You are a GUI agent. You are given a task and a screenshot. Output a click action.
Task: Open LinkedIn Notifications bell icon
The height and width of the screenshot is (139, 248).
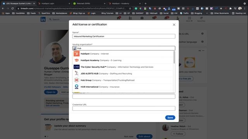(x=166, y=18)
